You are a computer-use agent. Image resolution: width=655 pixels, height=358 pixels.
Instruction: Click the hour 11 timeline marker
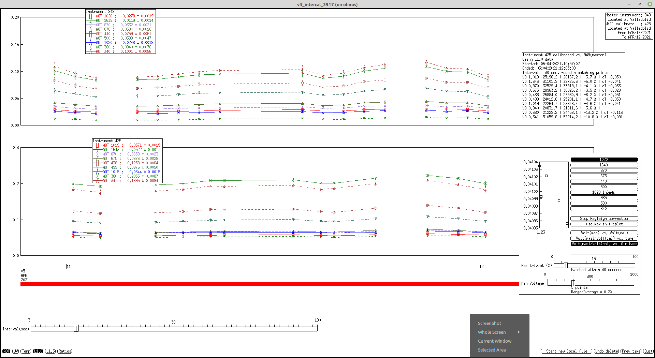[x=68, y=267]
